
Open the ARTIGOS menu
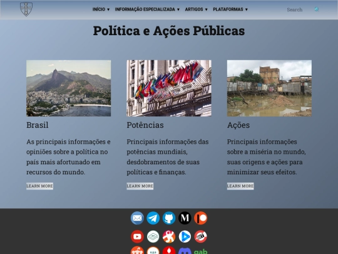click(x=196, y=9)
